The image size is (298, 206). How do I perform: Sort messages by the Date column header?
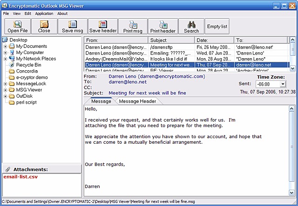click(x=214, y=40)
